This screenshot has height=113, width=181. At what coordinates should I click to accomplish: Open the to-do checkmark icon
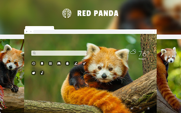point(84,63)
